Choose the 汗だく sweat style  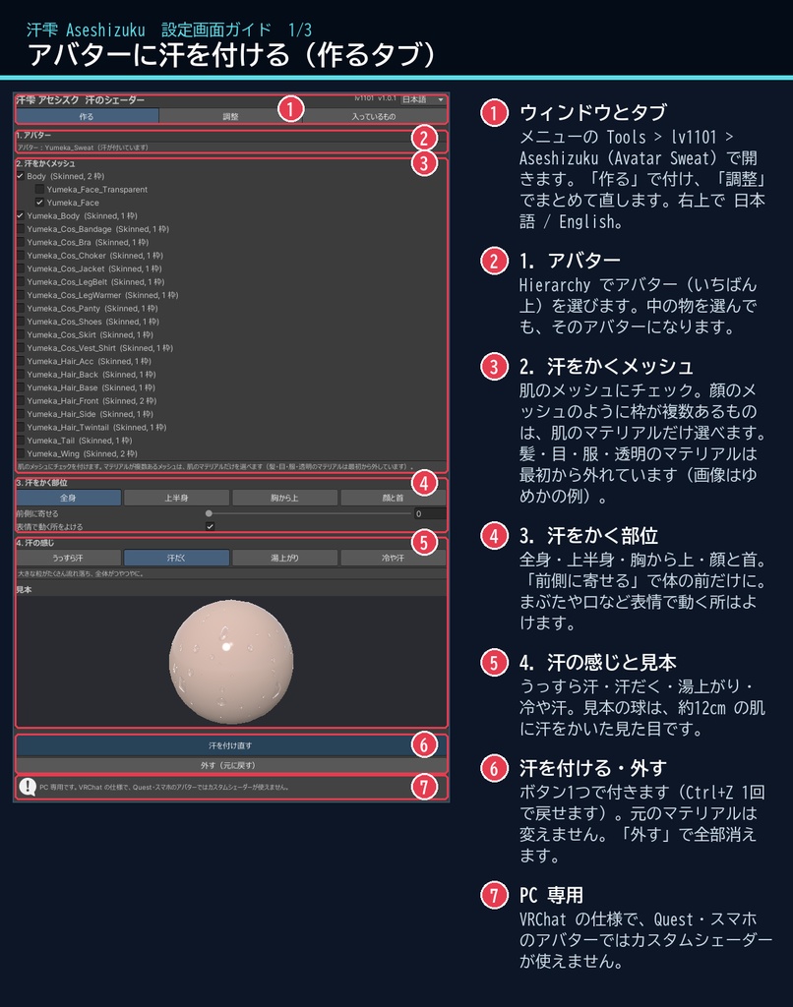tap(177, 559)
